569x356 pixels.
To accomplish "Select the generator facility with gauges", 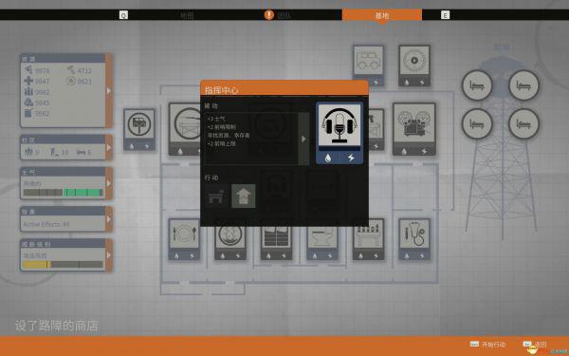I will point(414,129).
